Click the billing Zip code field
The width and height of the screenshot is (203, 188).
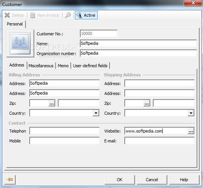tap(39, 103)
